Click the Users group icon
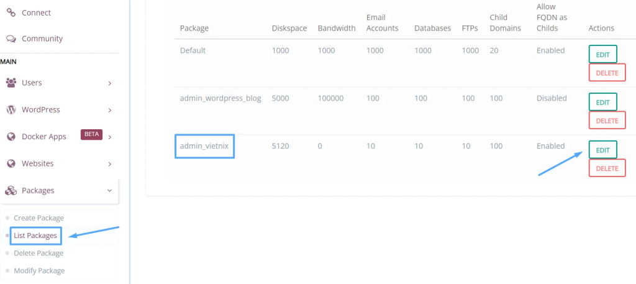636x284 pixels. (x=11, y=83)
